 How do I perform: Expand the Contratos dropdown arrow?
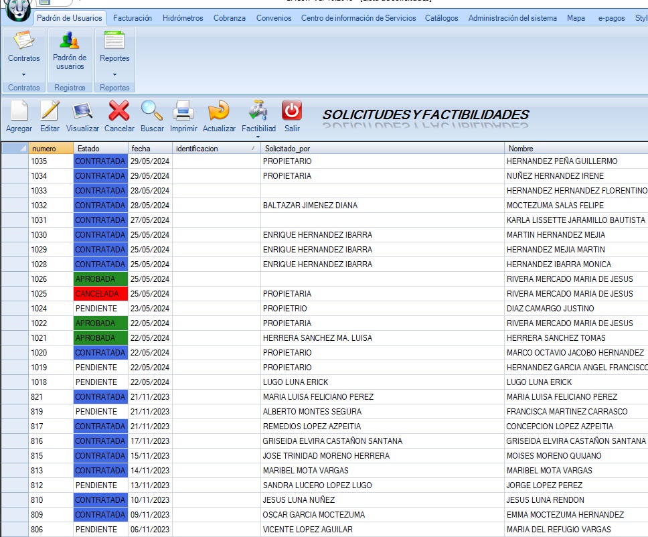[x=23, y=74]
